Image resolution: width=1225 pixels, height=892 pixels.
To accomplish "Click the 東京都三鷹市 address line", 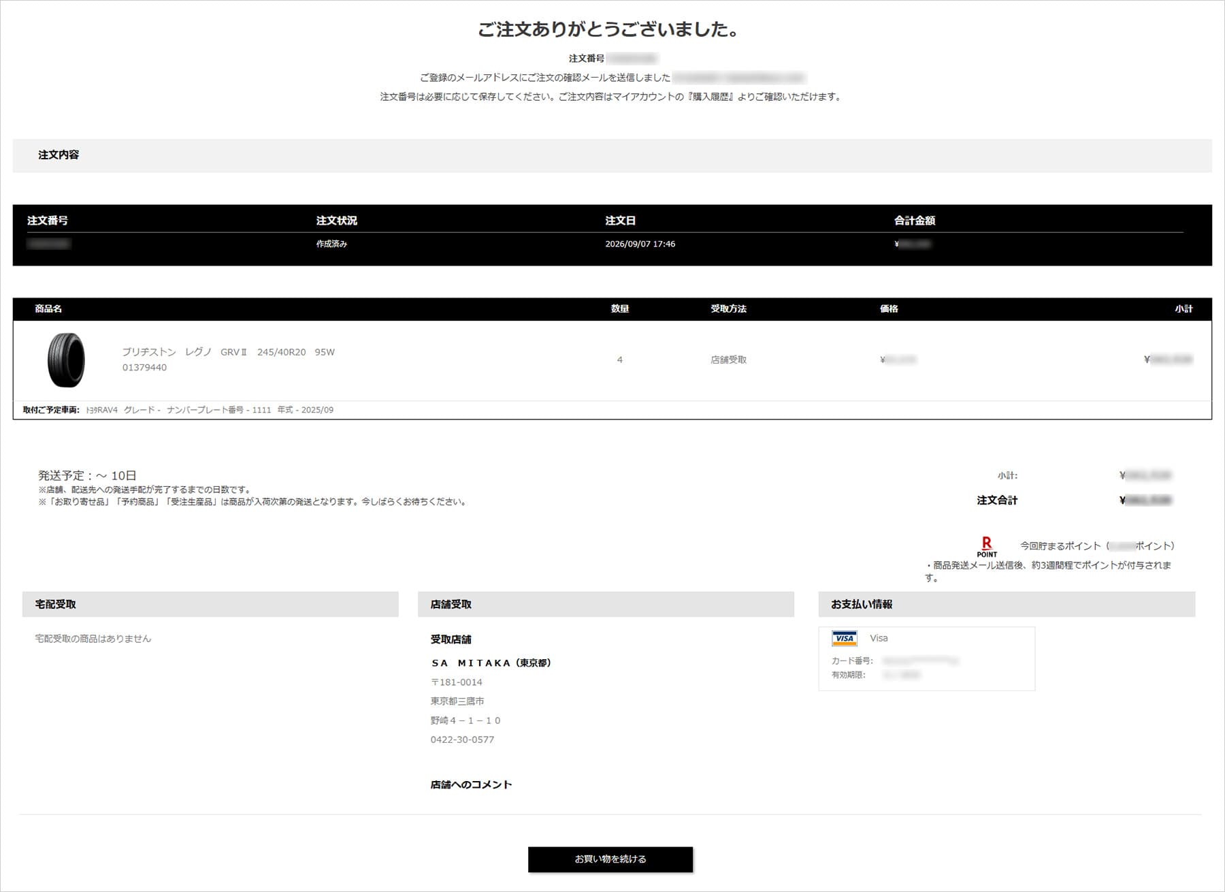I will click(x=457, y=701).
